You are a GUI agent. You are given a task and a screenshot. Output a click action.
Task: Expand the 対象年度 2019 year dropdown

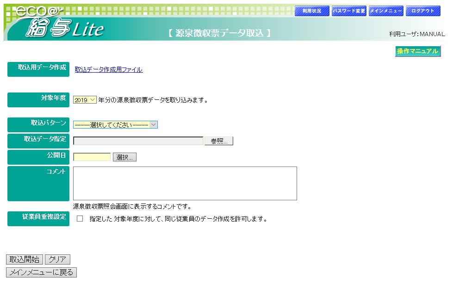pyautogui.click(x=85, y=100)
